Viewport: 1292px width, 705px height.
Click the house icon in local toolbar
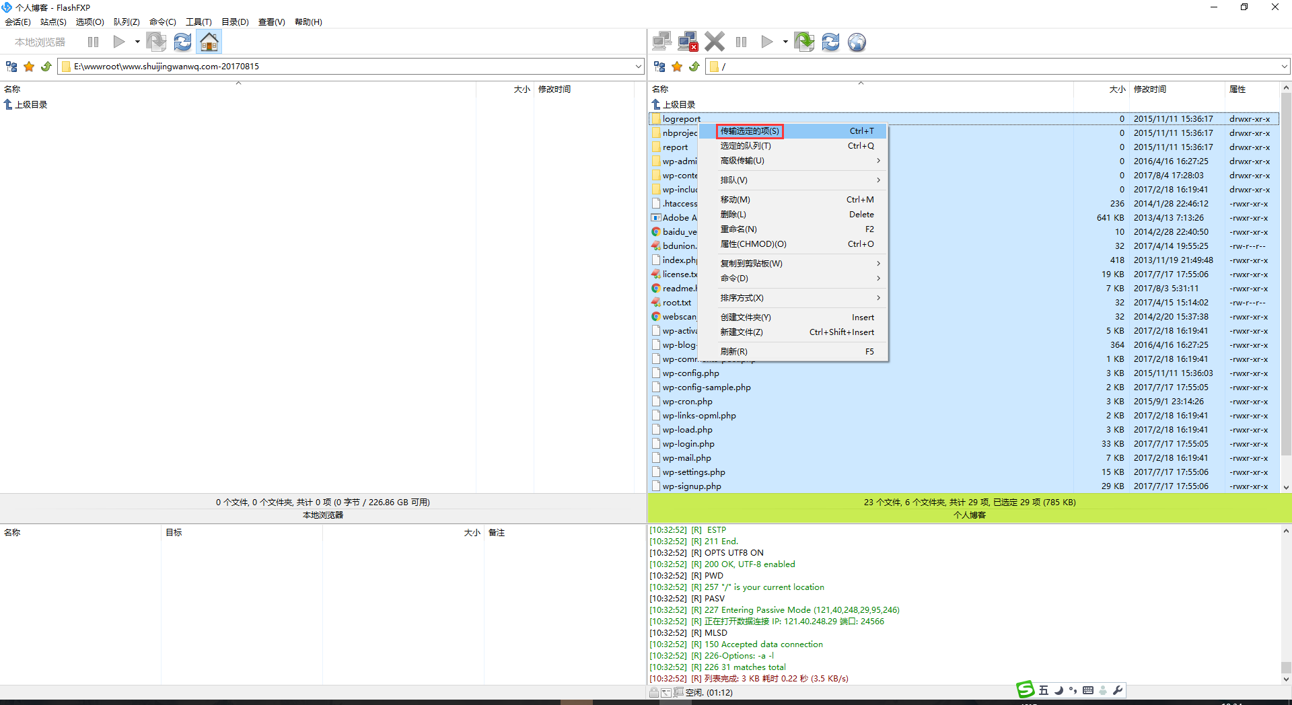[x=209, y=42]
